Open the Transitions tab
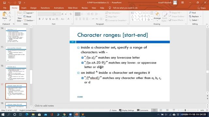209x117 pixels. click(x=45, y=8)
